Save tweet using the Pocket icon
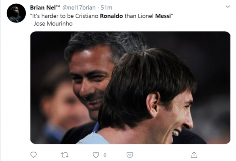The height and width of the screenshot is (161, 236). [x=130, y=155]
